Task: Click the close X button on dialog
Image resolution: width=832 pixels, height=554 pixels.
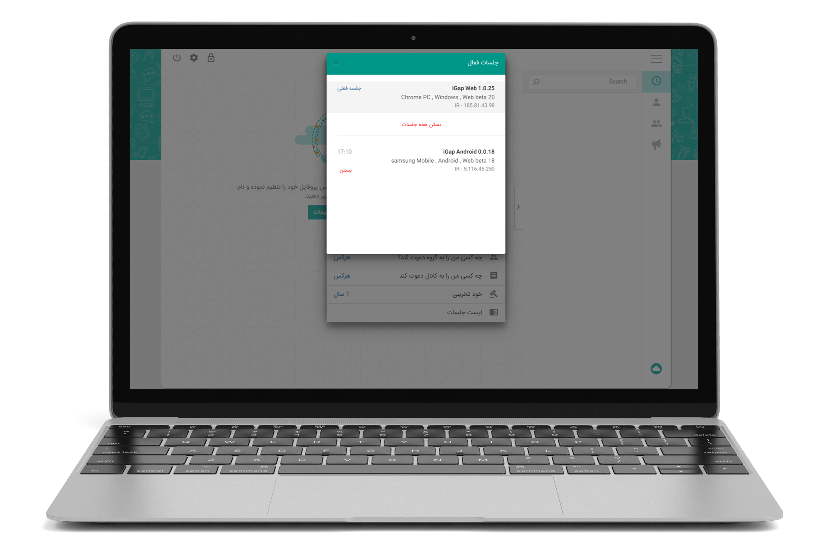Action: coord(336,62)
